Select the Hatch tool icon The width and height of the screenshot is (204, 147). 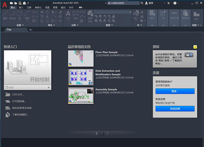pos(34,21)
